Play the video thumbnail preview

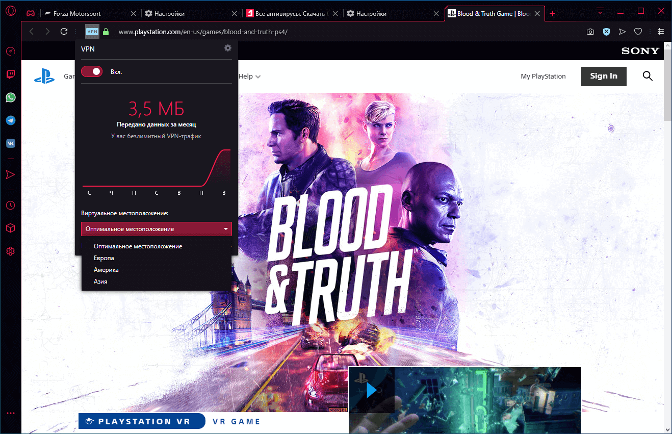point(371,390)
